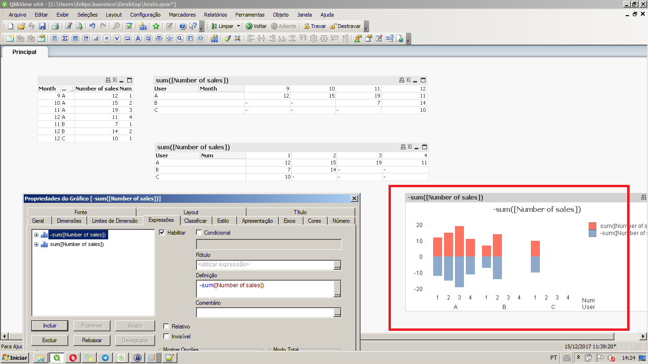648x364 pixels.
Task: Open the Limpar dropdown arrow
Action: (x=238, y=26)
